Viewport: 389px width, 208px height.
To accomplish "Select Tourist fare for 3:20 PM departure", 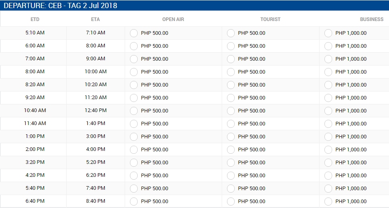I will click(x=231, y=163).
